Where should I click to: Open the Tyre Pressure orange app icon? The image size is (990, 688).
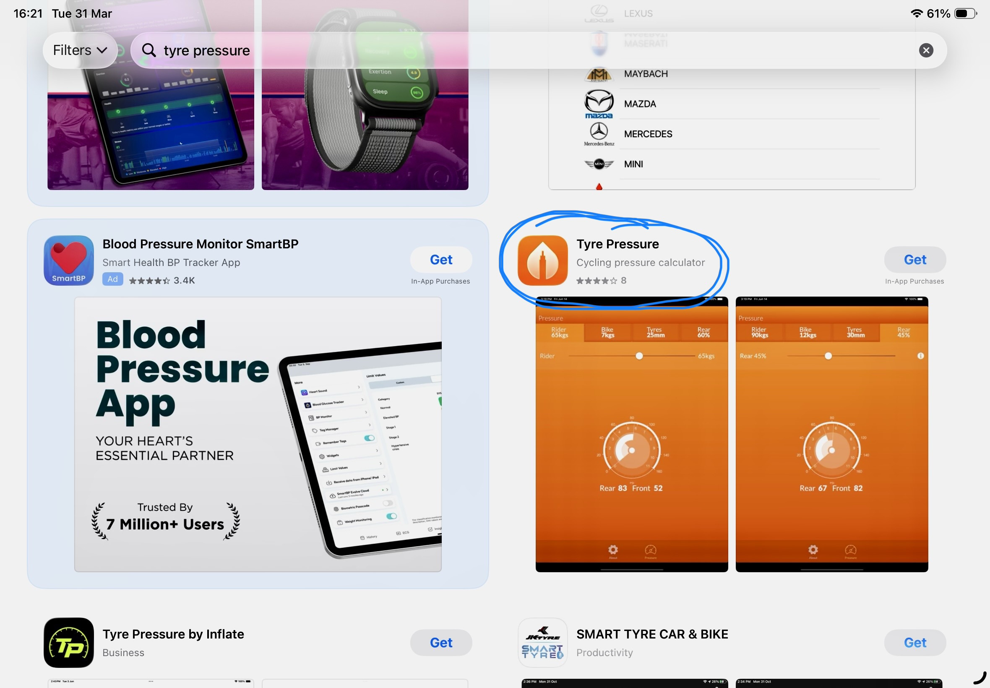(x=542, y=261)
